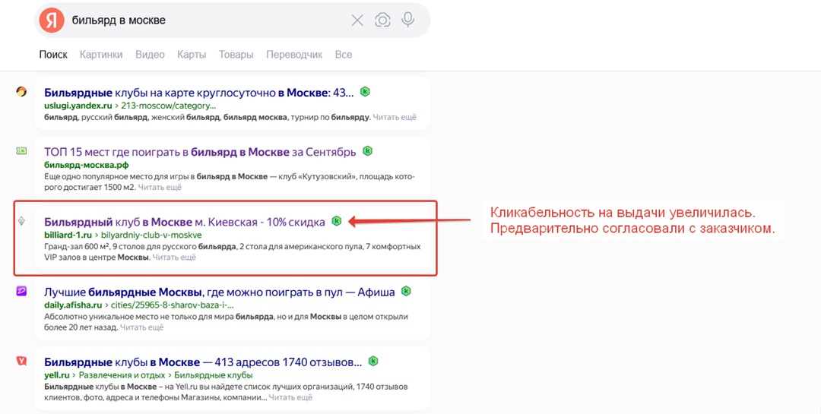This screenshot has height=414, width=821.
Task: Clear the search query with X icon
Action: pos(357,21)
